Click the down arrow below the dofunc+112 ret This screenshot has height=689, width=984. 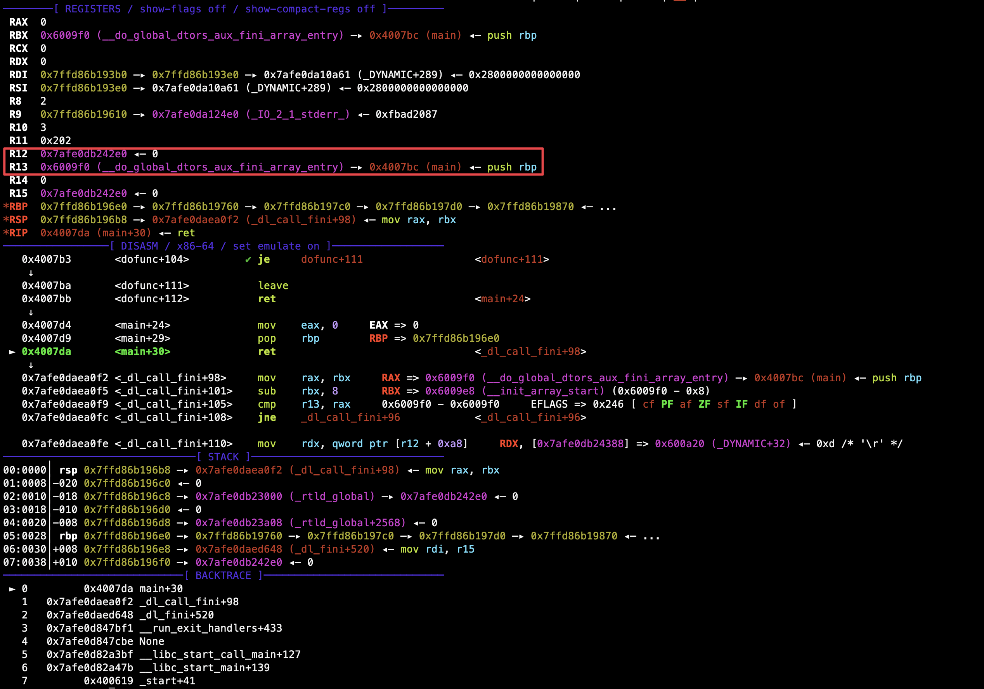point(31,312)
